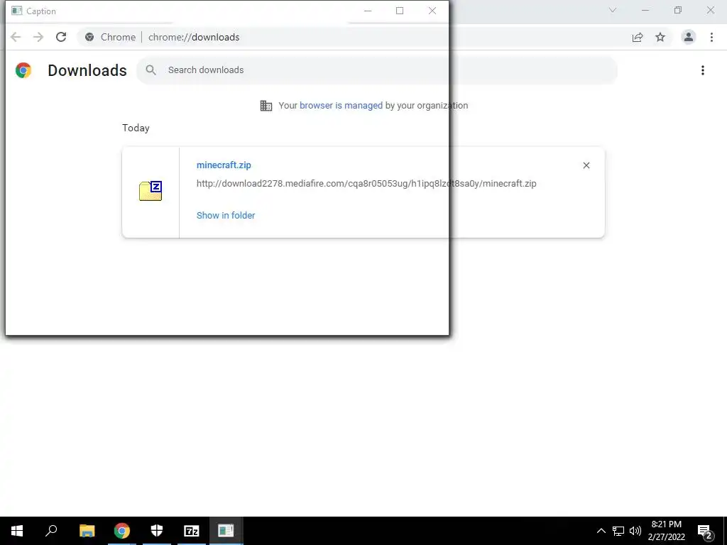
Task: Open Windows taskbar search
Action: point(51,531)
